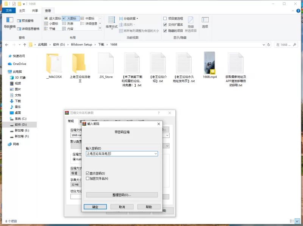Click the back navigation arrow
Image resolution: width=303 pixels, height=226 pixels.
(x=6, y=45)
